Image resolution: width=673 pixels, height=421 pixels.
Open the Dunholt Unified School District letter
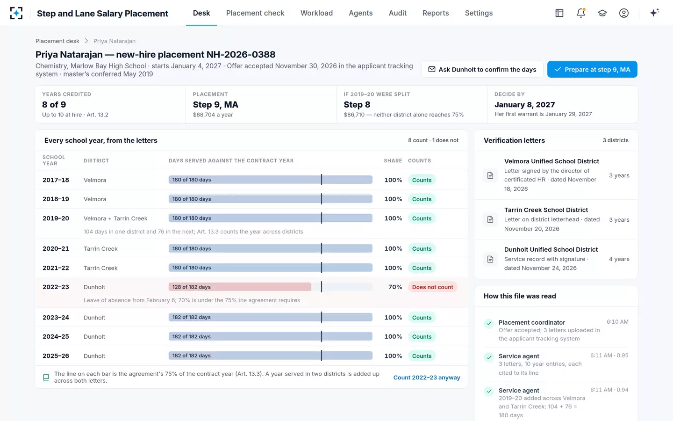556,259
